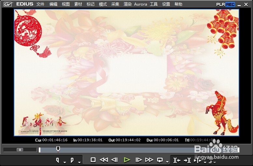Screen dimensions: 253x166
Task: Open the 帮助 menu
Action: pyautogui.click(x=178, y=4)
